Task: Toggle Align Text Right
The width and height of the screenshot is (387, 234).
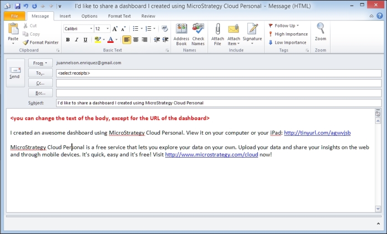Action: click(144, 40)
